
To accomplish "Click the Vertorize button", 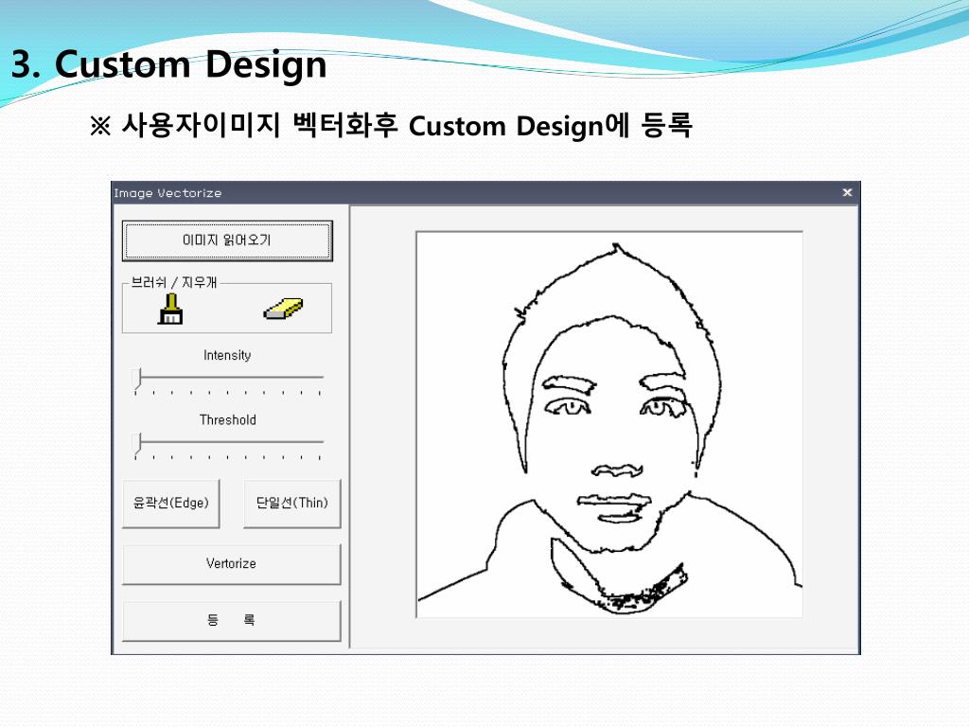I will [232, 564].
